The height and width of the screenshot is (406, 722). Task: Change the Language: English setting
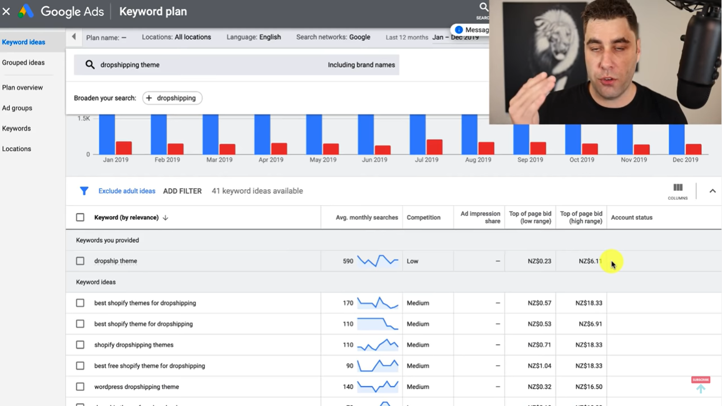(254, 37)
